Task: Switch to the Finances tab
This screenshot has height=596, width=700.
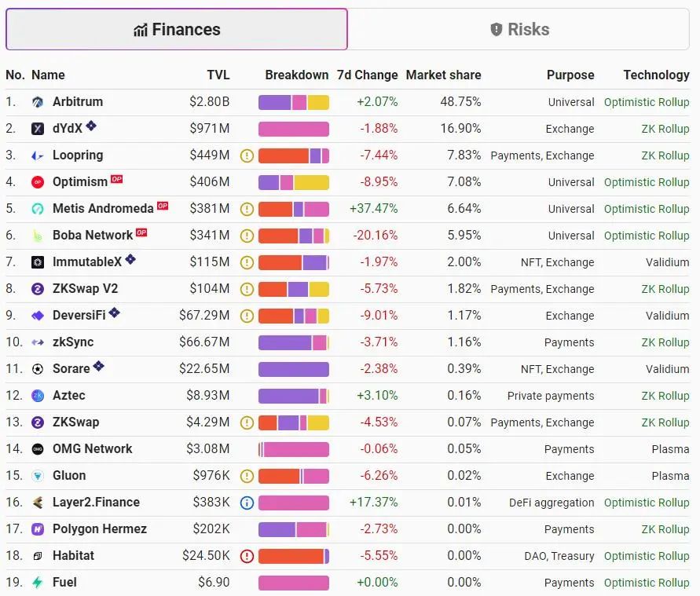Action: [176, 29]
